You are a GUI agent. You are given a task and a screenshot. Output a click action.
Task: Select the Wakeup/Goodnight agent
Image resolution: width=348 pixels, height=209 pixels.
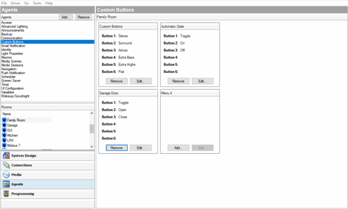click(x=16, y=96)
